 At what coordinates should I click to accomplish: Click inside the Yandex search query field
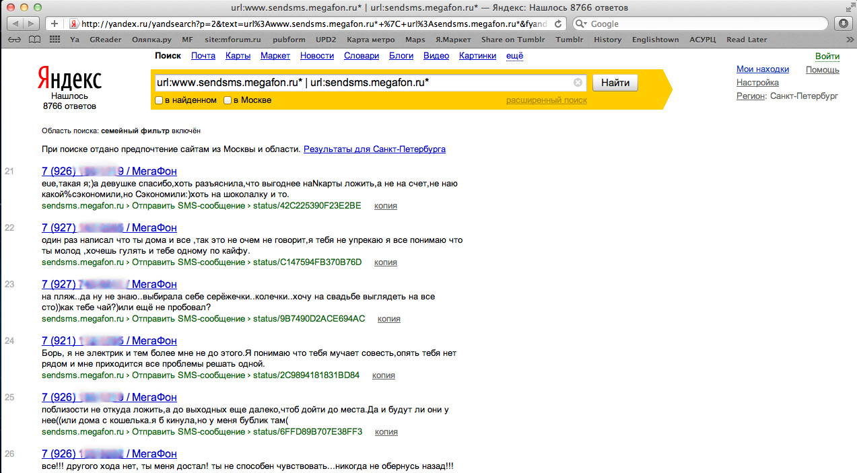pyautogui.click(x=364, y=83)
